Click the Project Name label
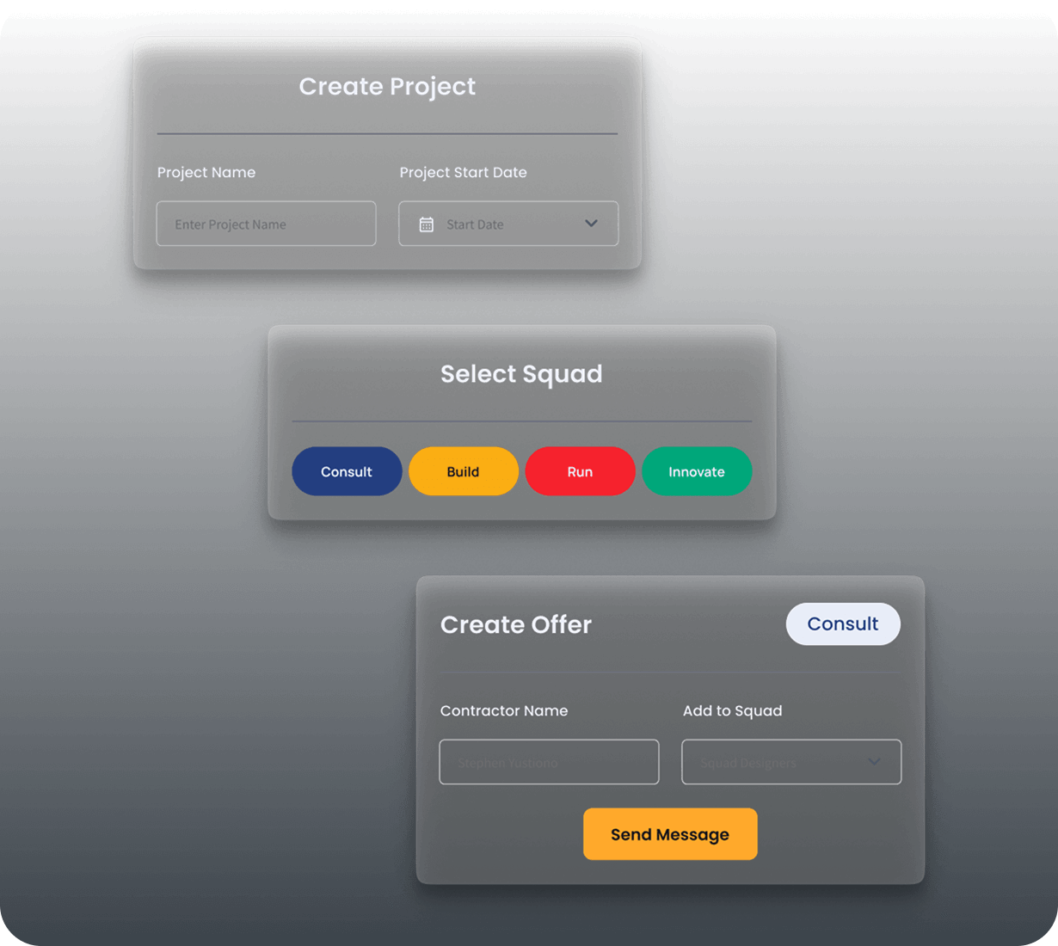Screen dimensions: 1058x946 pos(206,173)
